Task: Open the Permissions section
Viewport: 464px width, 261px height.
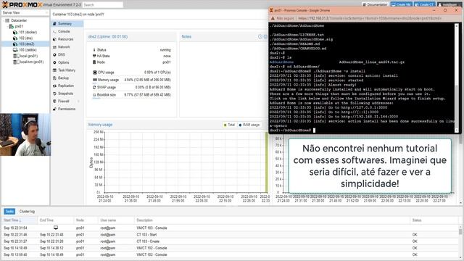Action: 67,109
